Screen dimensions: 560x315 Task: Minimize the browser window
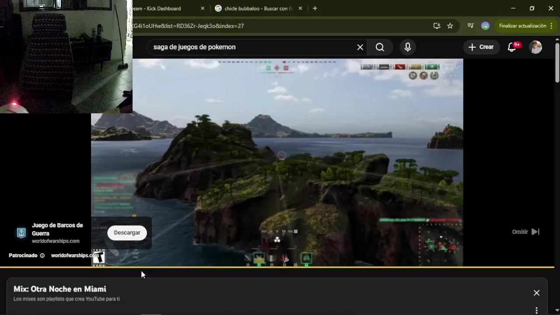click(513, 8)
